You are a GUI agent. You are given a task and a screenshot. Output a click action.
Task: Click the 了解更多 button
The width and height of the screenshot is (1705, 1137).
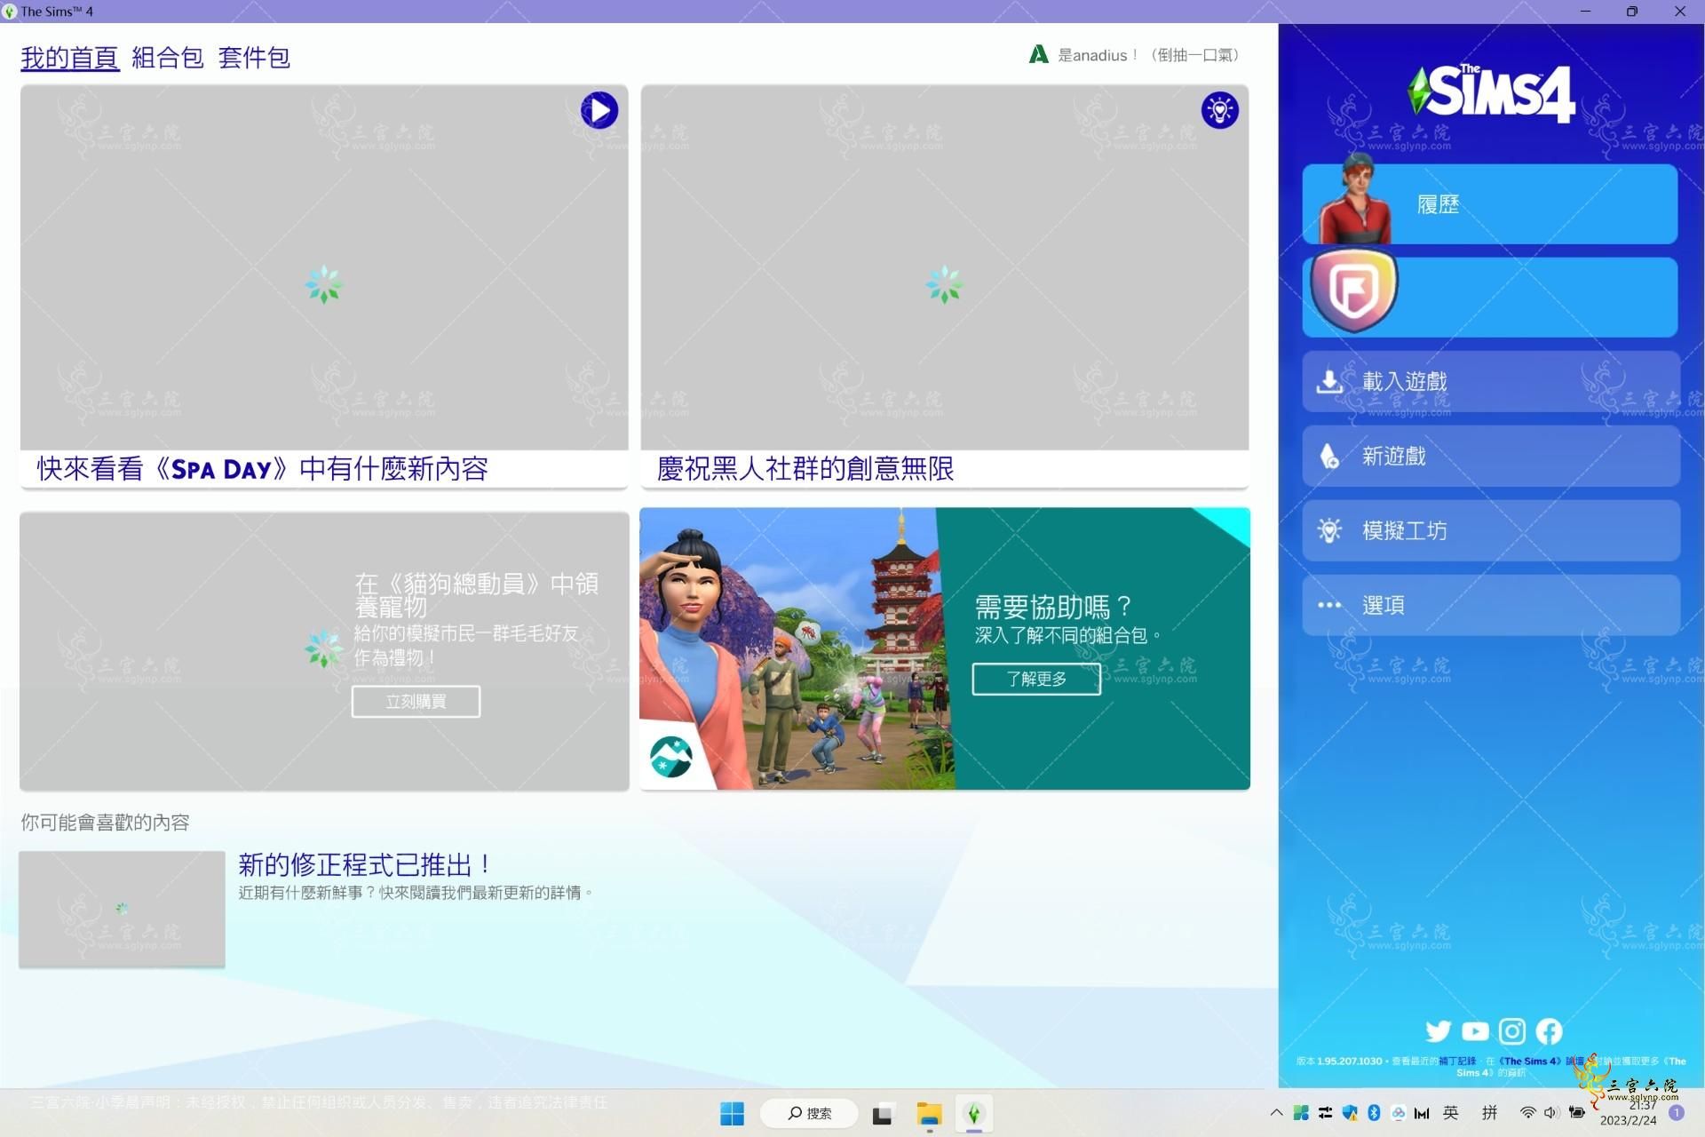click(x=1036, y=679)
